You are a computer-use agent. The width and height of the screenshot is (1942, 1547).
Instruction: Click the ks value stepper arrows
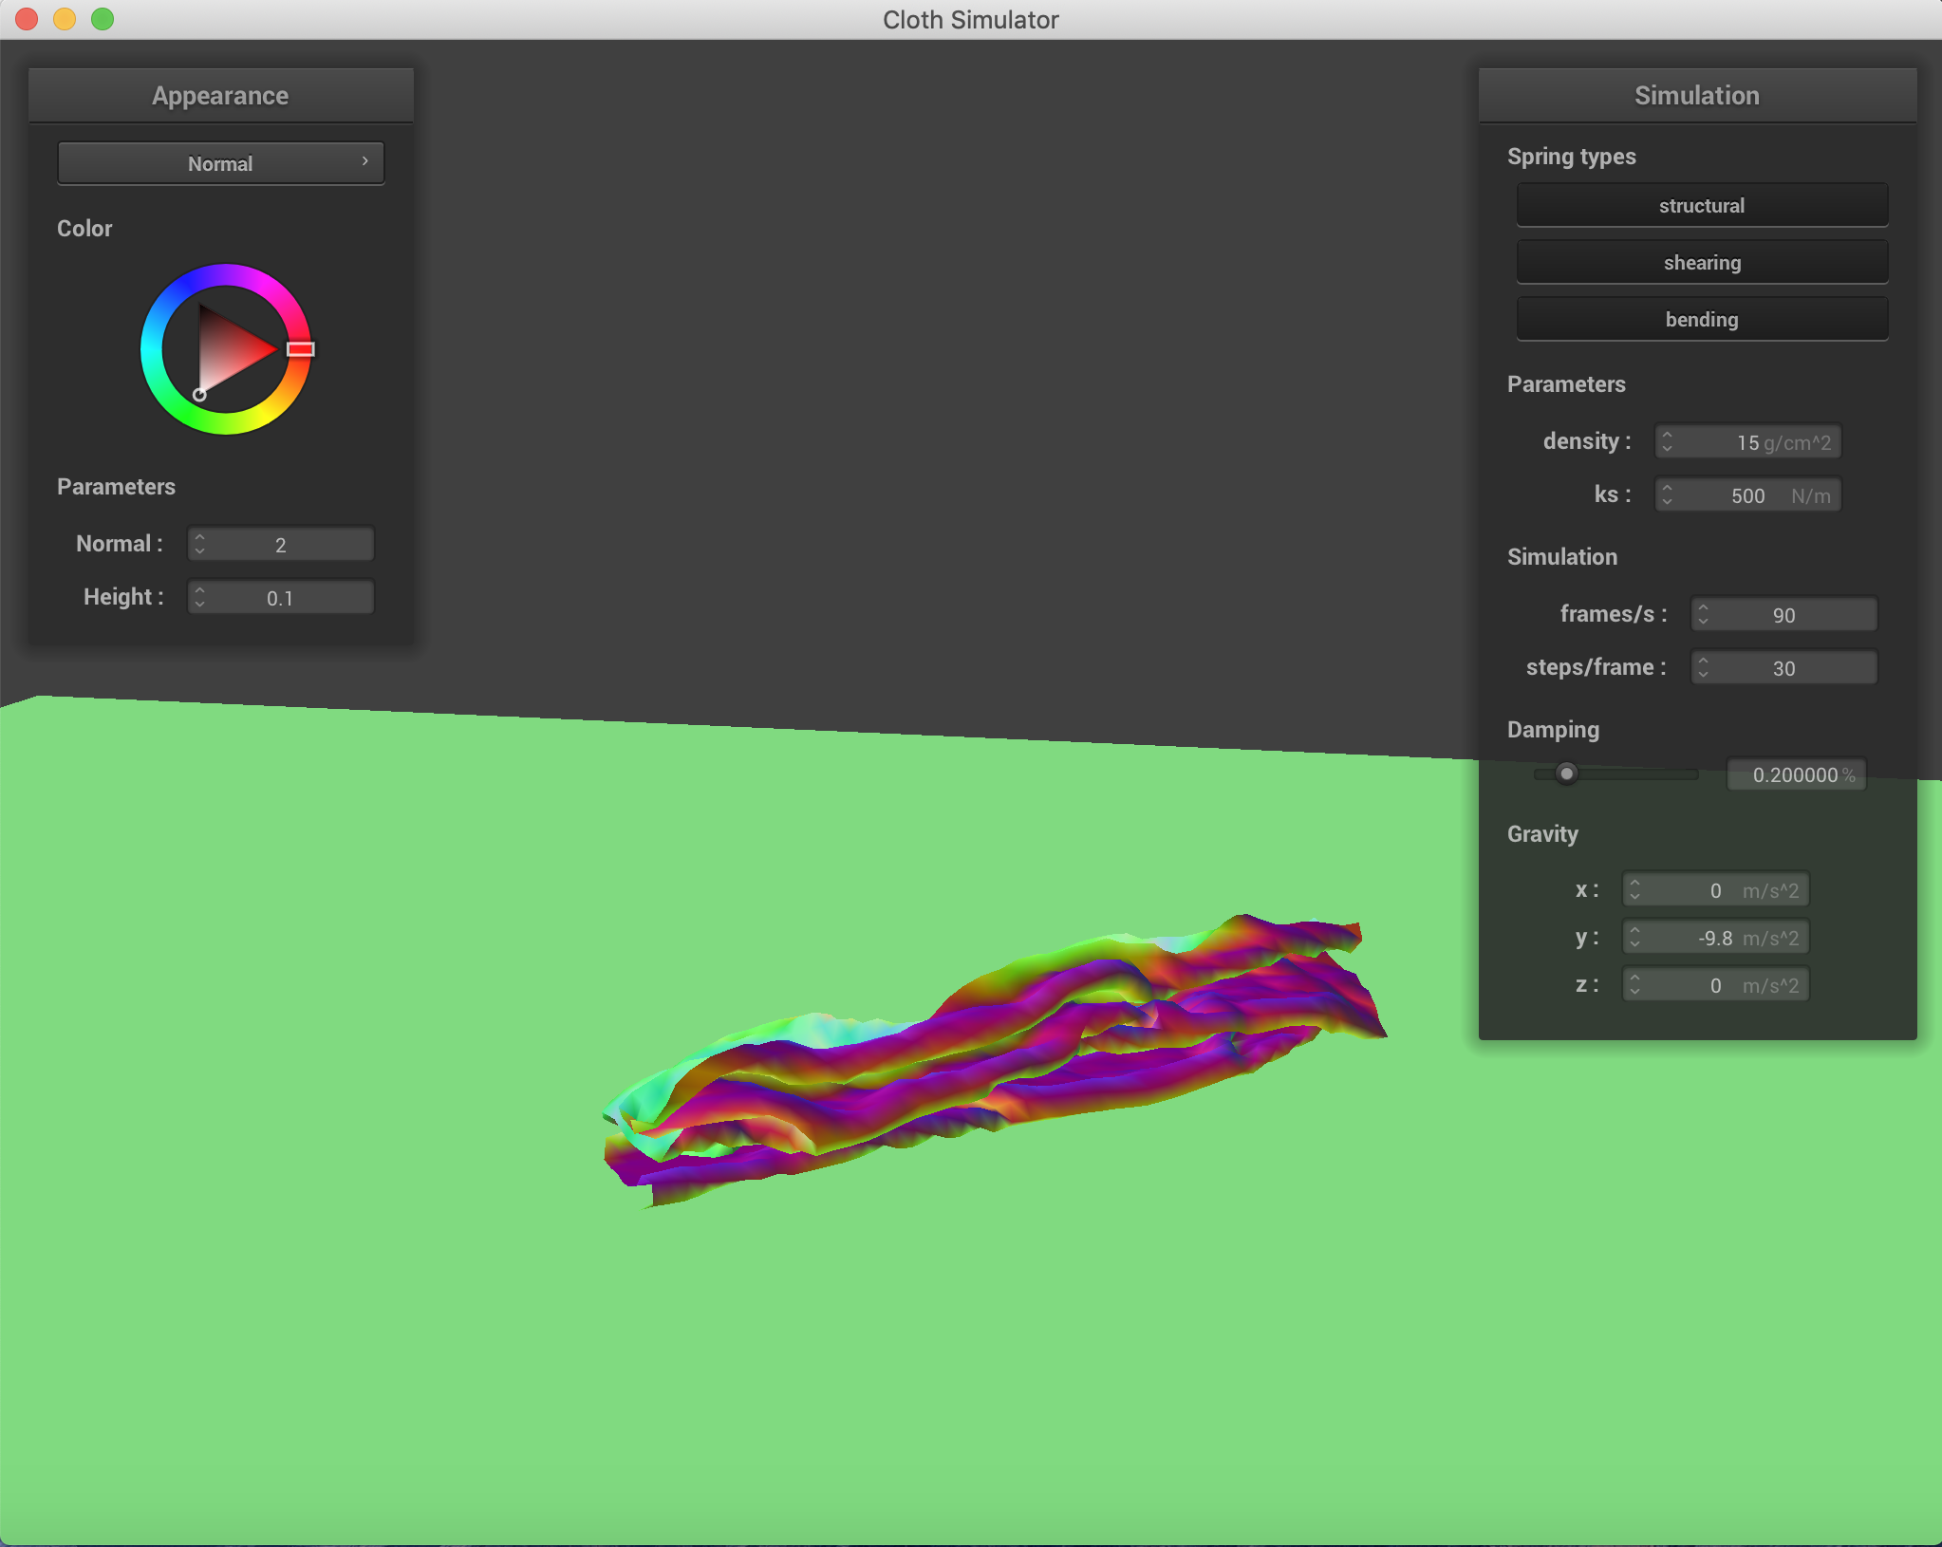(1668, 495)
